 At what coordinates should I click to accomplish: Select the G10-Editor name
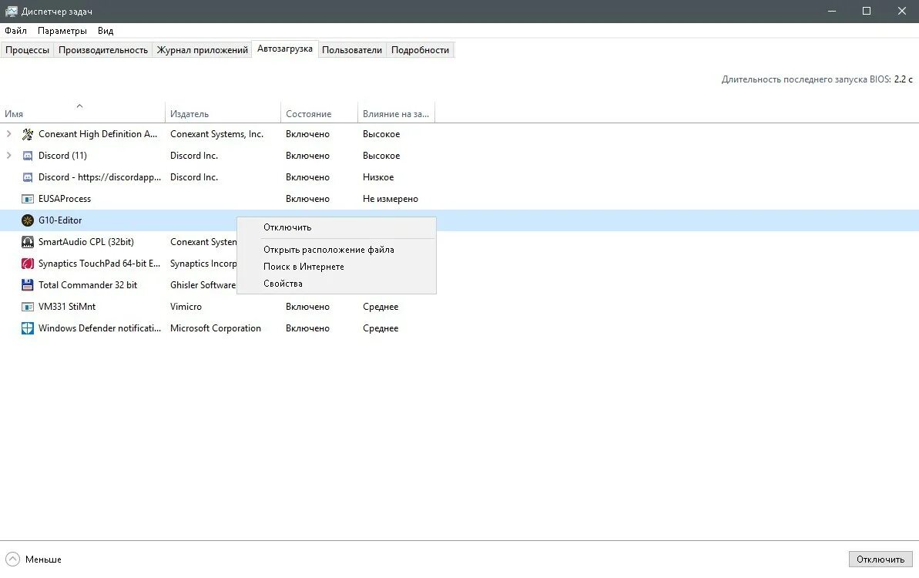(x=60, y=220)
